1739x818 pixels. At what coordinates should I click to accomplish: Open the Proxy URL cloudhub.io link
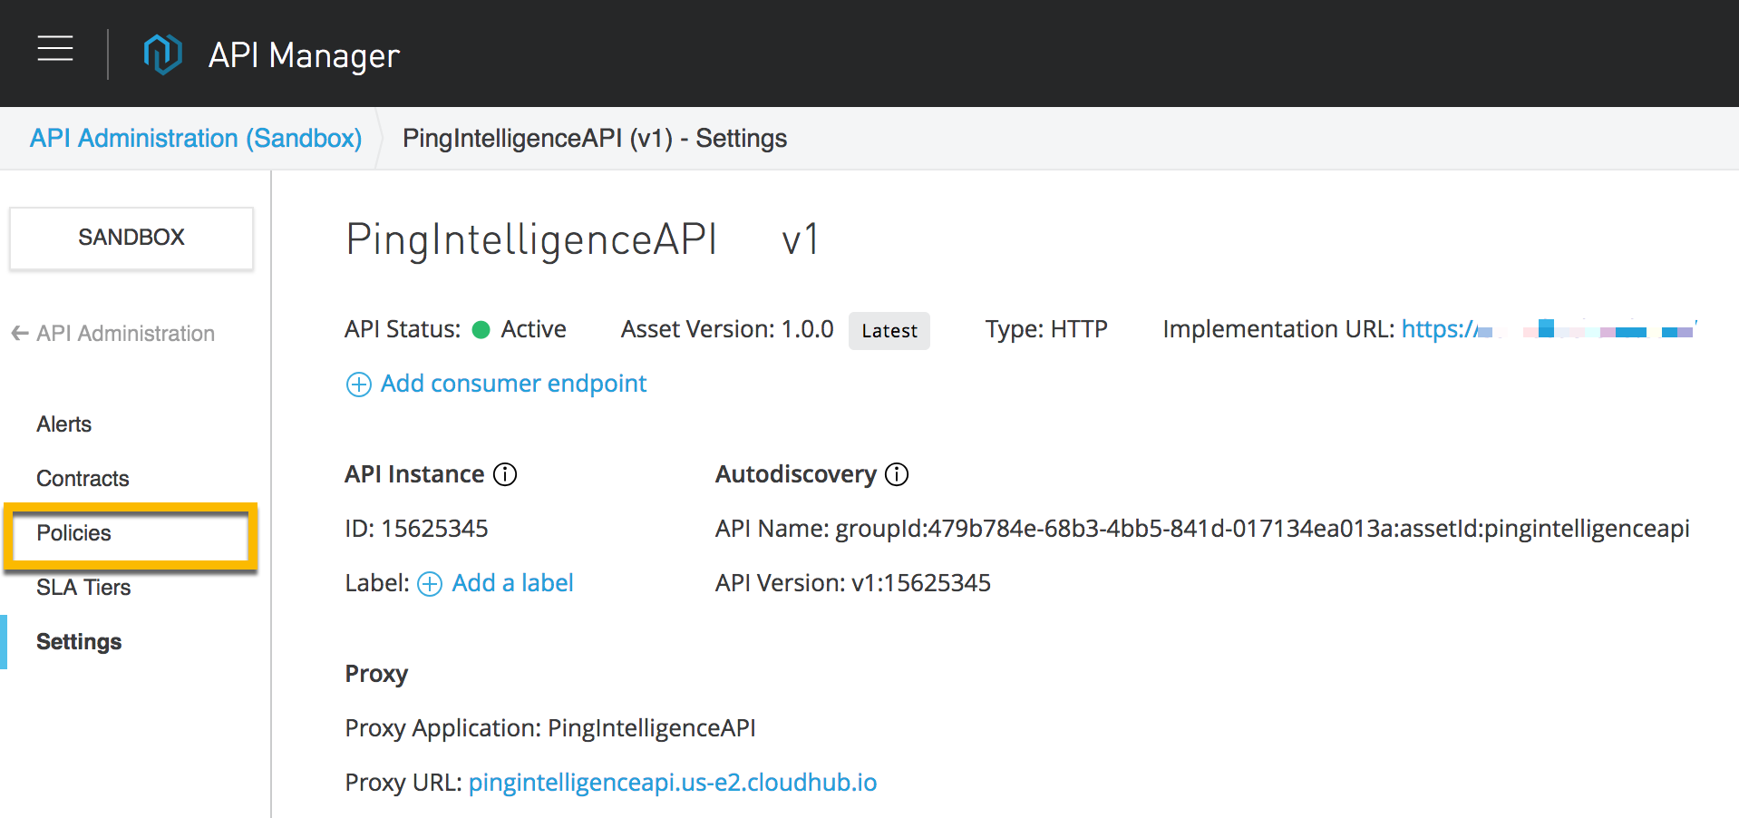pos(672,783)
